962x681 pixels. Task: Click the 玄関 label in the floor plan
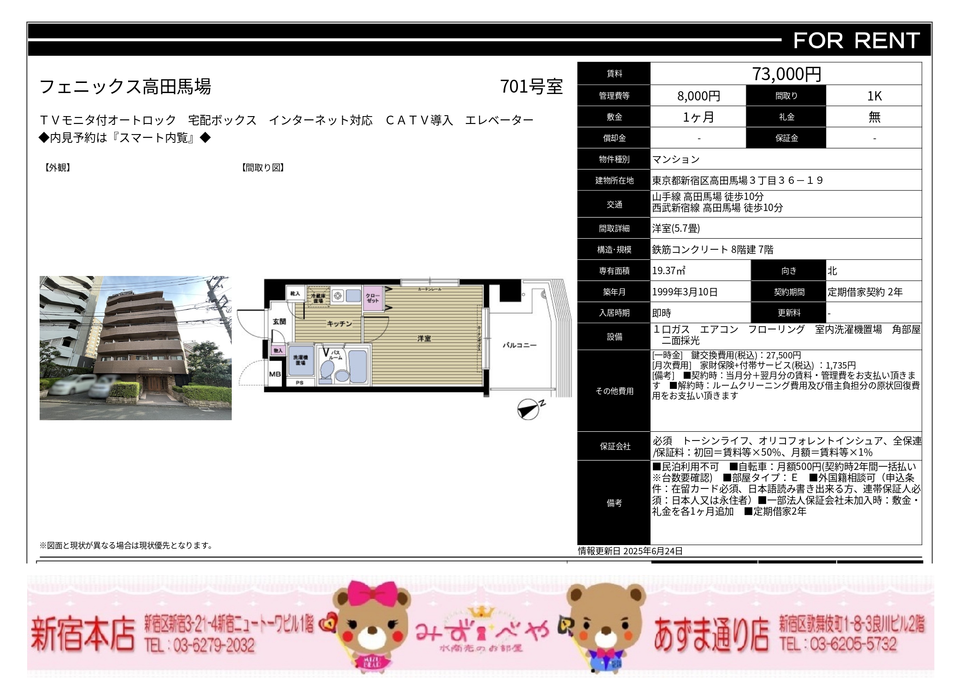coord(279,321)
